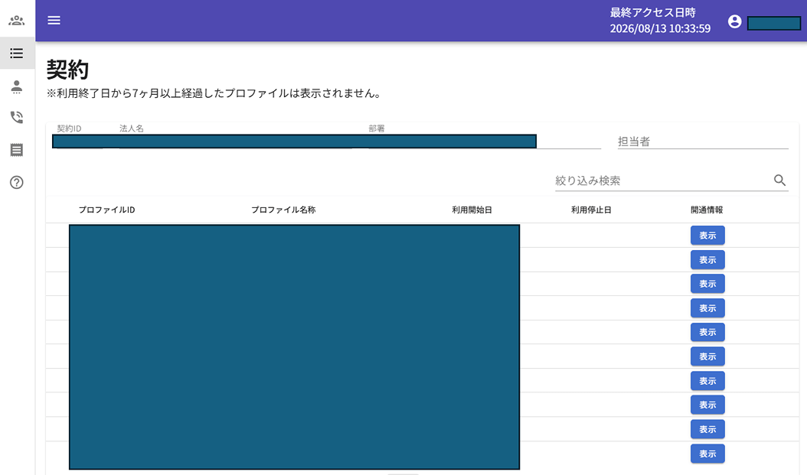Click the magnifier search icon
The image size is (807, 475).
(x=779, y=180)
